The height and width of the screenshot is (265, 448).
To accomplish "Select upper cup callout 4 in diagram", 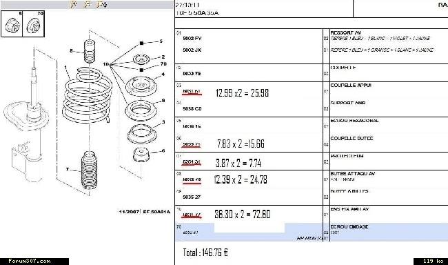I will point(163,75).
